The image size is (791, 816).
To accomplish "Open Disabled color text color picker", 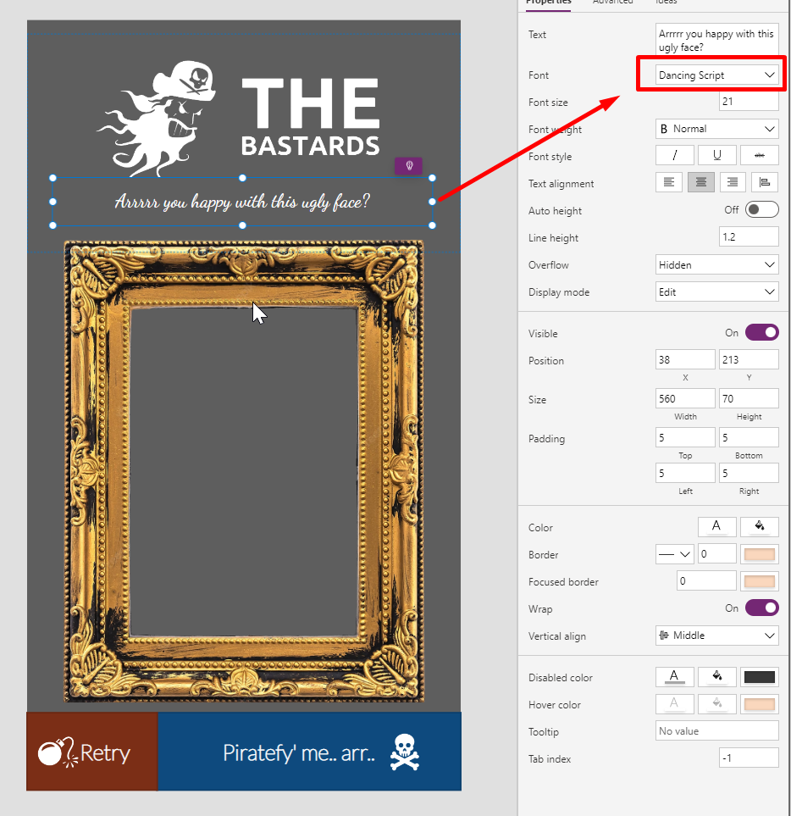I will (674, 676).
